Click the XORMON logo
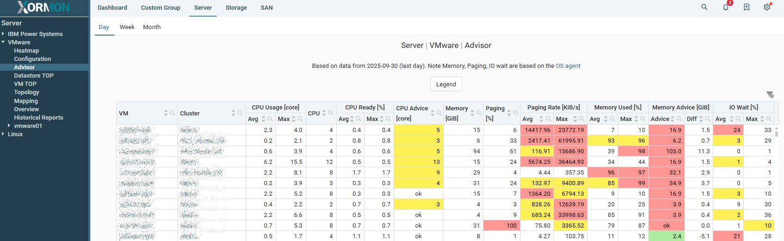This screenshot has height=241, width=784. (x=44, y=7)
